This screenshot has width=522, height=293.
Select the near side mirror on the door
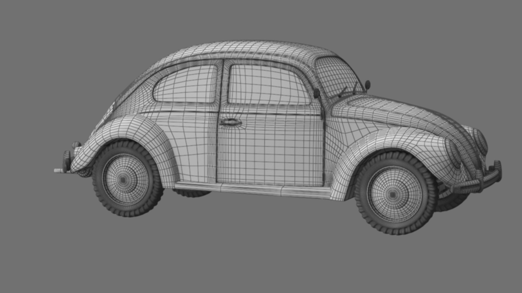(317, 94)
